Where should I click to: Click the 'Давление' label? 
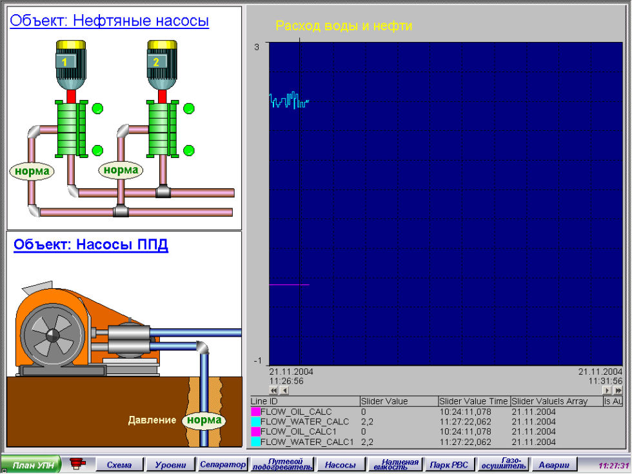tap(152, 420)
